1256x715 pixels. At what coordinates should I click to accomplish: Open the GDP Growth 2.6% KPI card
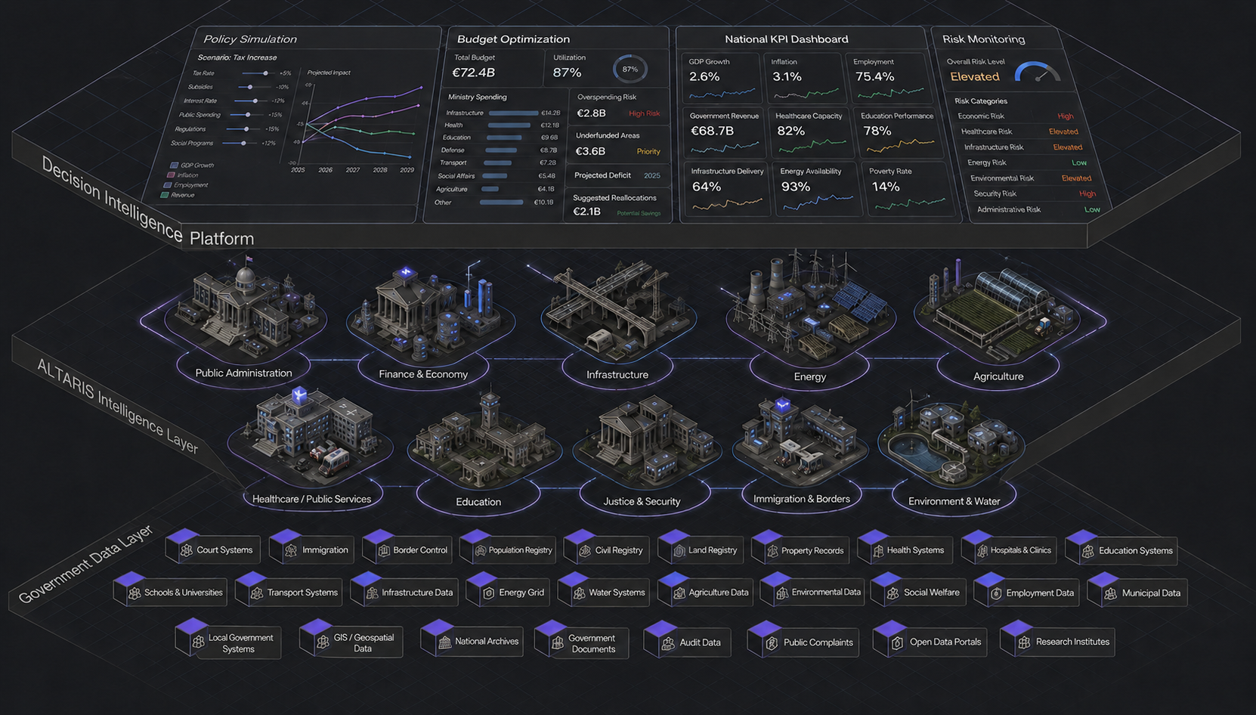tap(720, 78)
